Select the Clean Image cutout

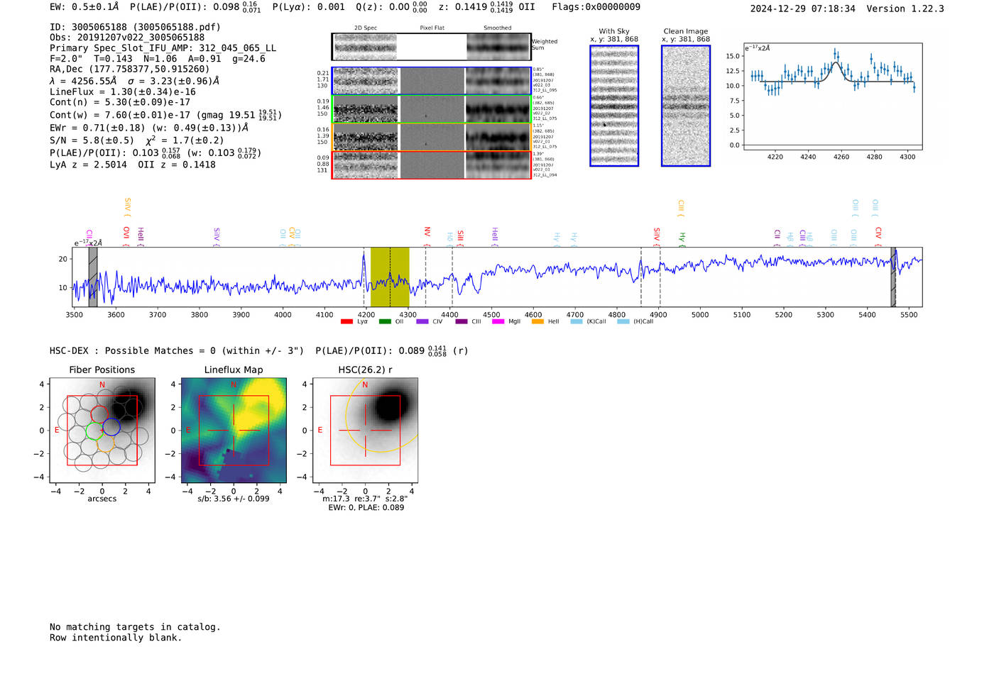tap(686, 106)
